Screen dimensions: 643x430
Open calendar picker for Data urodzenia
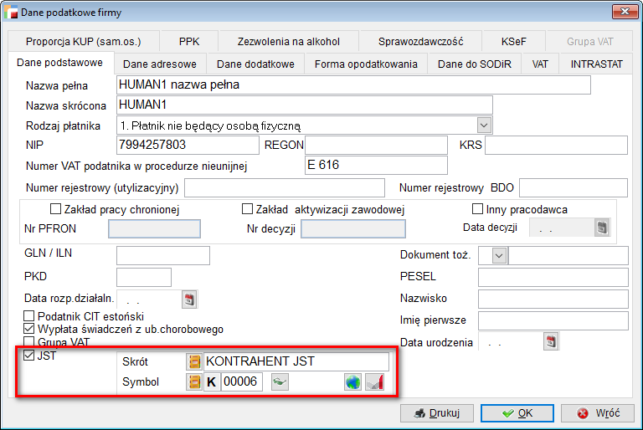(x=550, y=341)
